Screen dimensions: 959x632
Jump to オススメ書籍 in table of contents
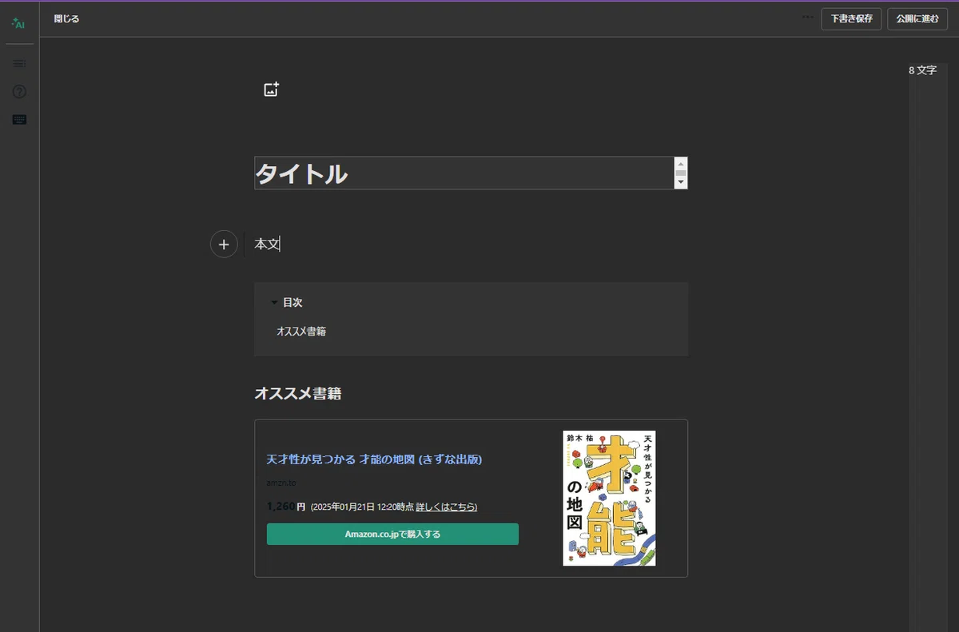[x=301, y=331]
